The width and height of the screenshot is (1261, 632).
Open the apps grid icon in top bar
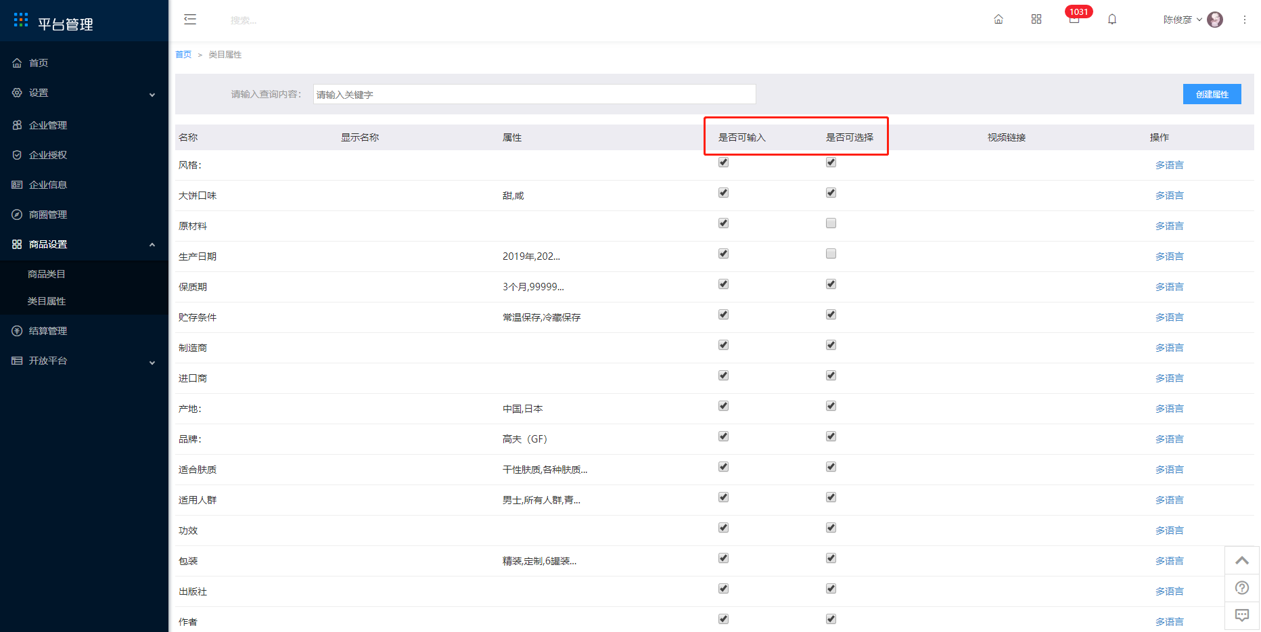pos(1036,20)
